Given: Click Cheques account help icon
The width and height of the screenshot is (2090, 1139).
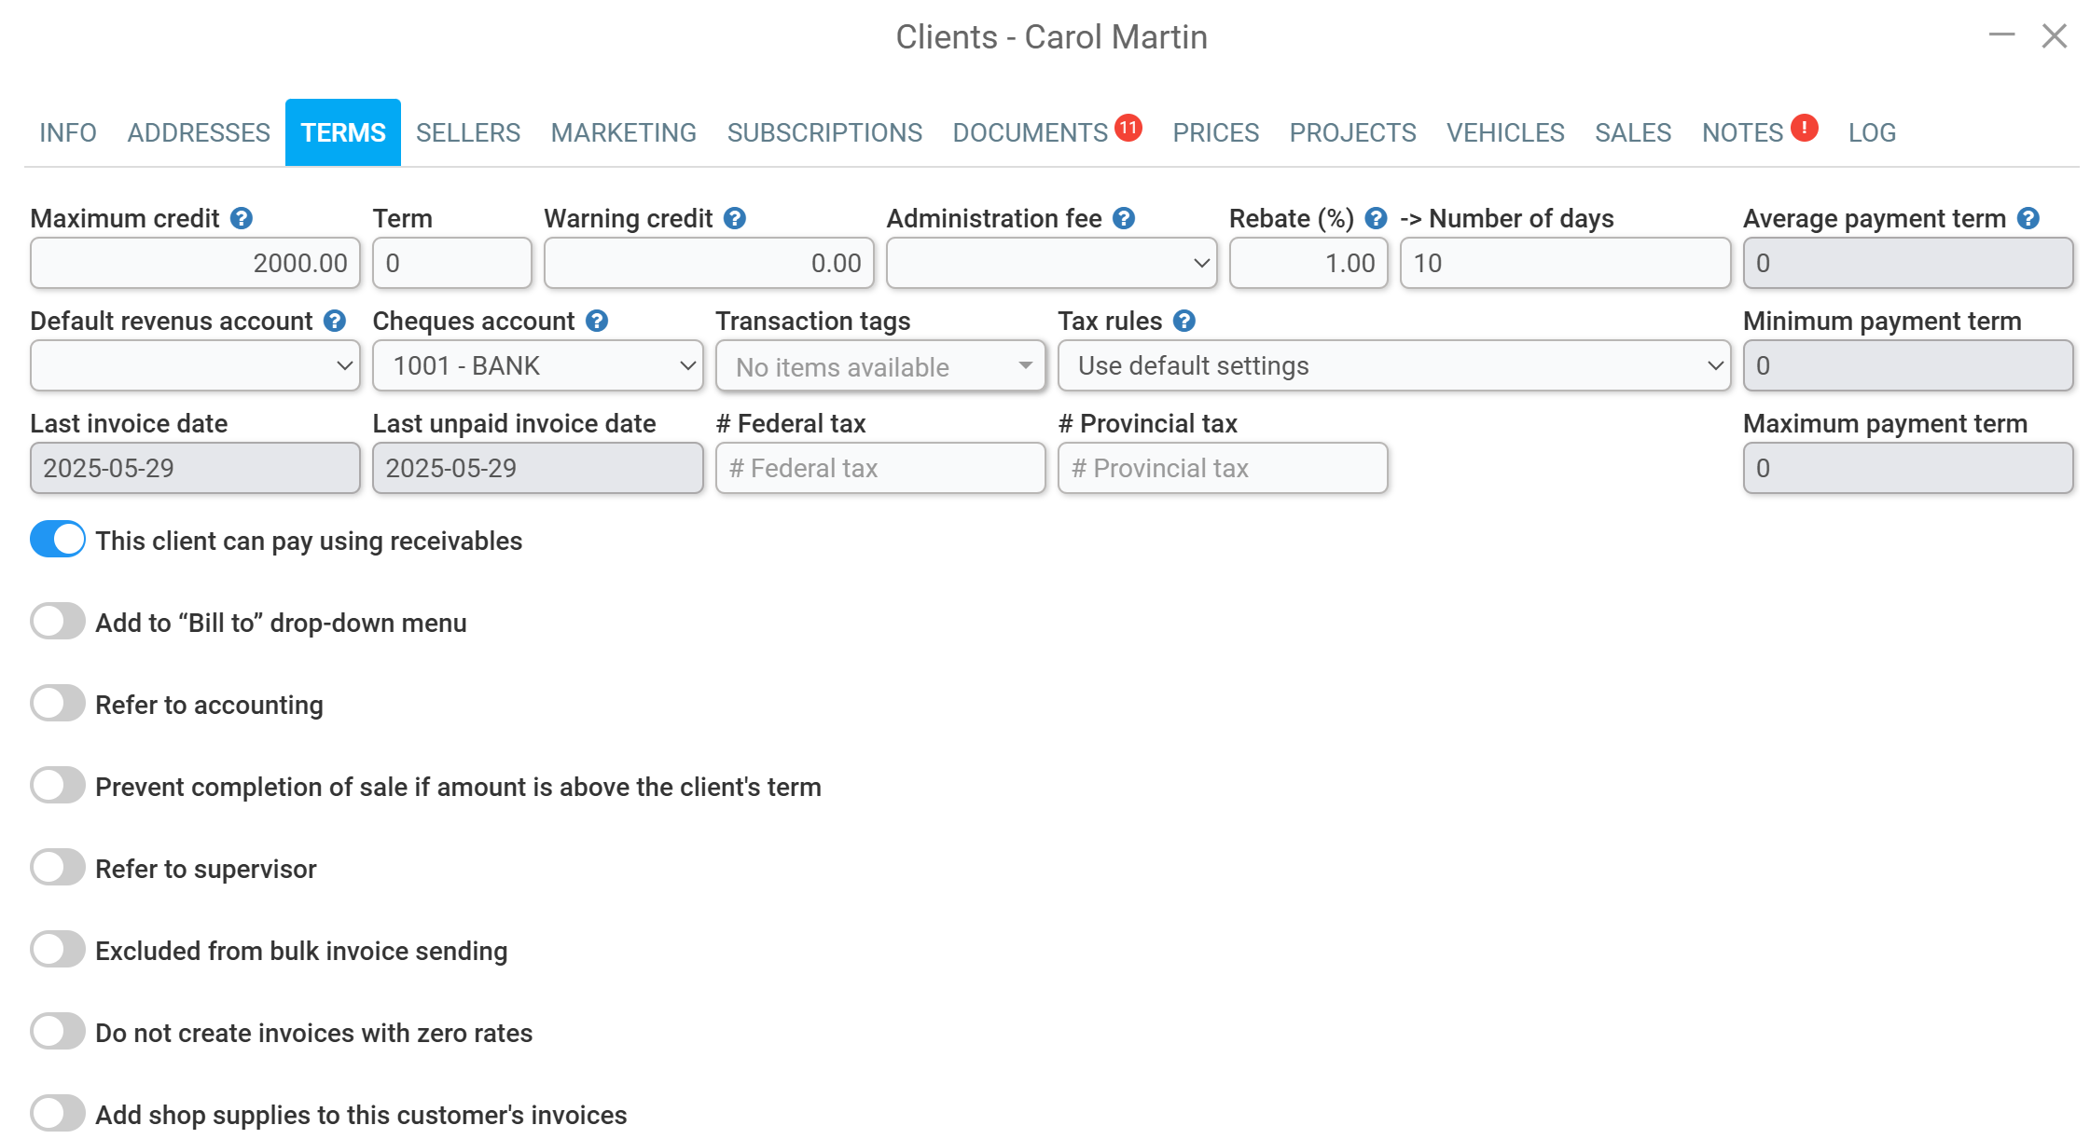Looking at the screenshot, I should (x=596, y=321).
